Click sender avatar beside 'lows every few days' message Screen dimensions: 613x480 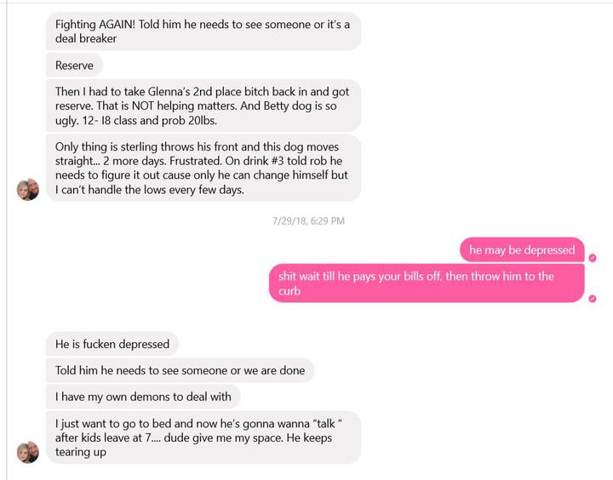point(28,190)
